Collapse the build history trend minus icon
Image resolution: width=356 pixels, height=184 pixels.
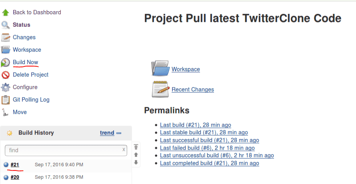coord(119,133)
